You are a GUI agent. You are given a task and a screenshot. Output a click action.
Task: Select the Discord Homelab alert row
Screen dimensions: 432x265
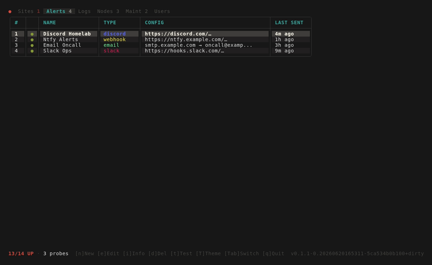click(161, 34)
